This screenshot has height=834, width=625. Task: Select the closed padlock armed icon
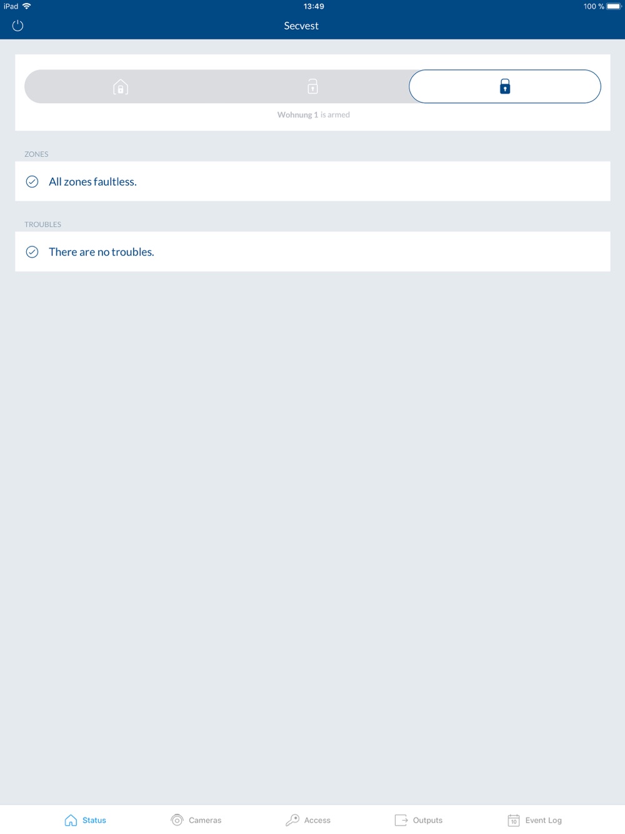click(505, 86)
